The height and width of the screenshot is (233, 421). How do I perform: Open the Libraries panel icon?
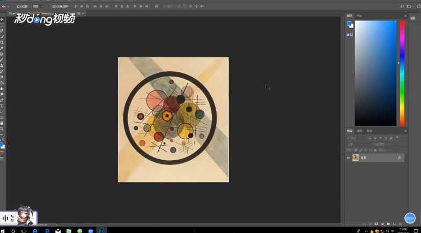[x=412, y=18]
